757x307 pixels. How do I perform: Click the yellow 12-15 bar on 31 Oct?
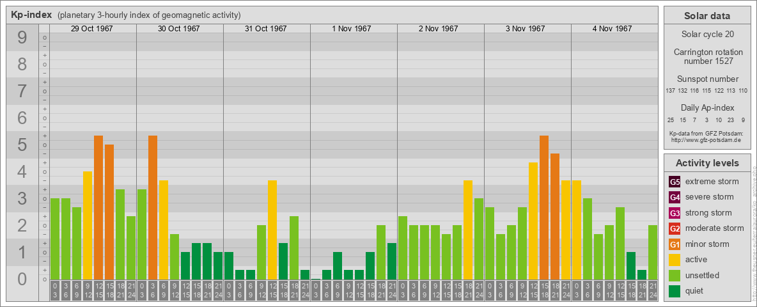coord(272,230)
